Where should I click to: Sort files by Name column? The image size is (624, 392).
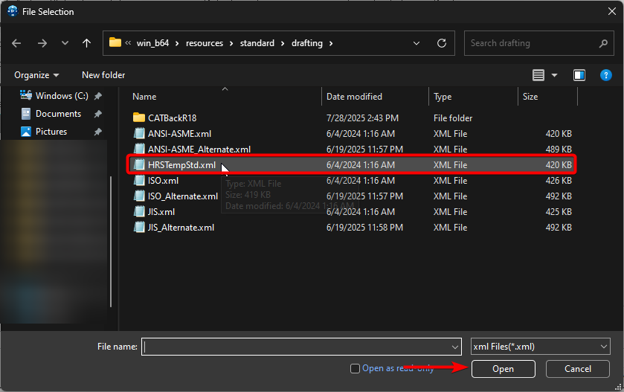(x=144, y=97)
